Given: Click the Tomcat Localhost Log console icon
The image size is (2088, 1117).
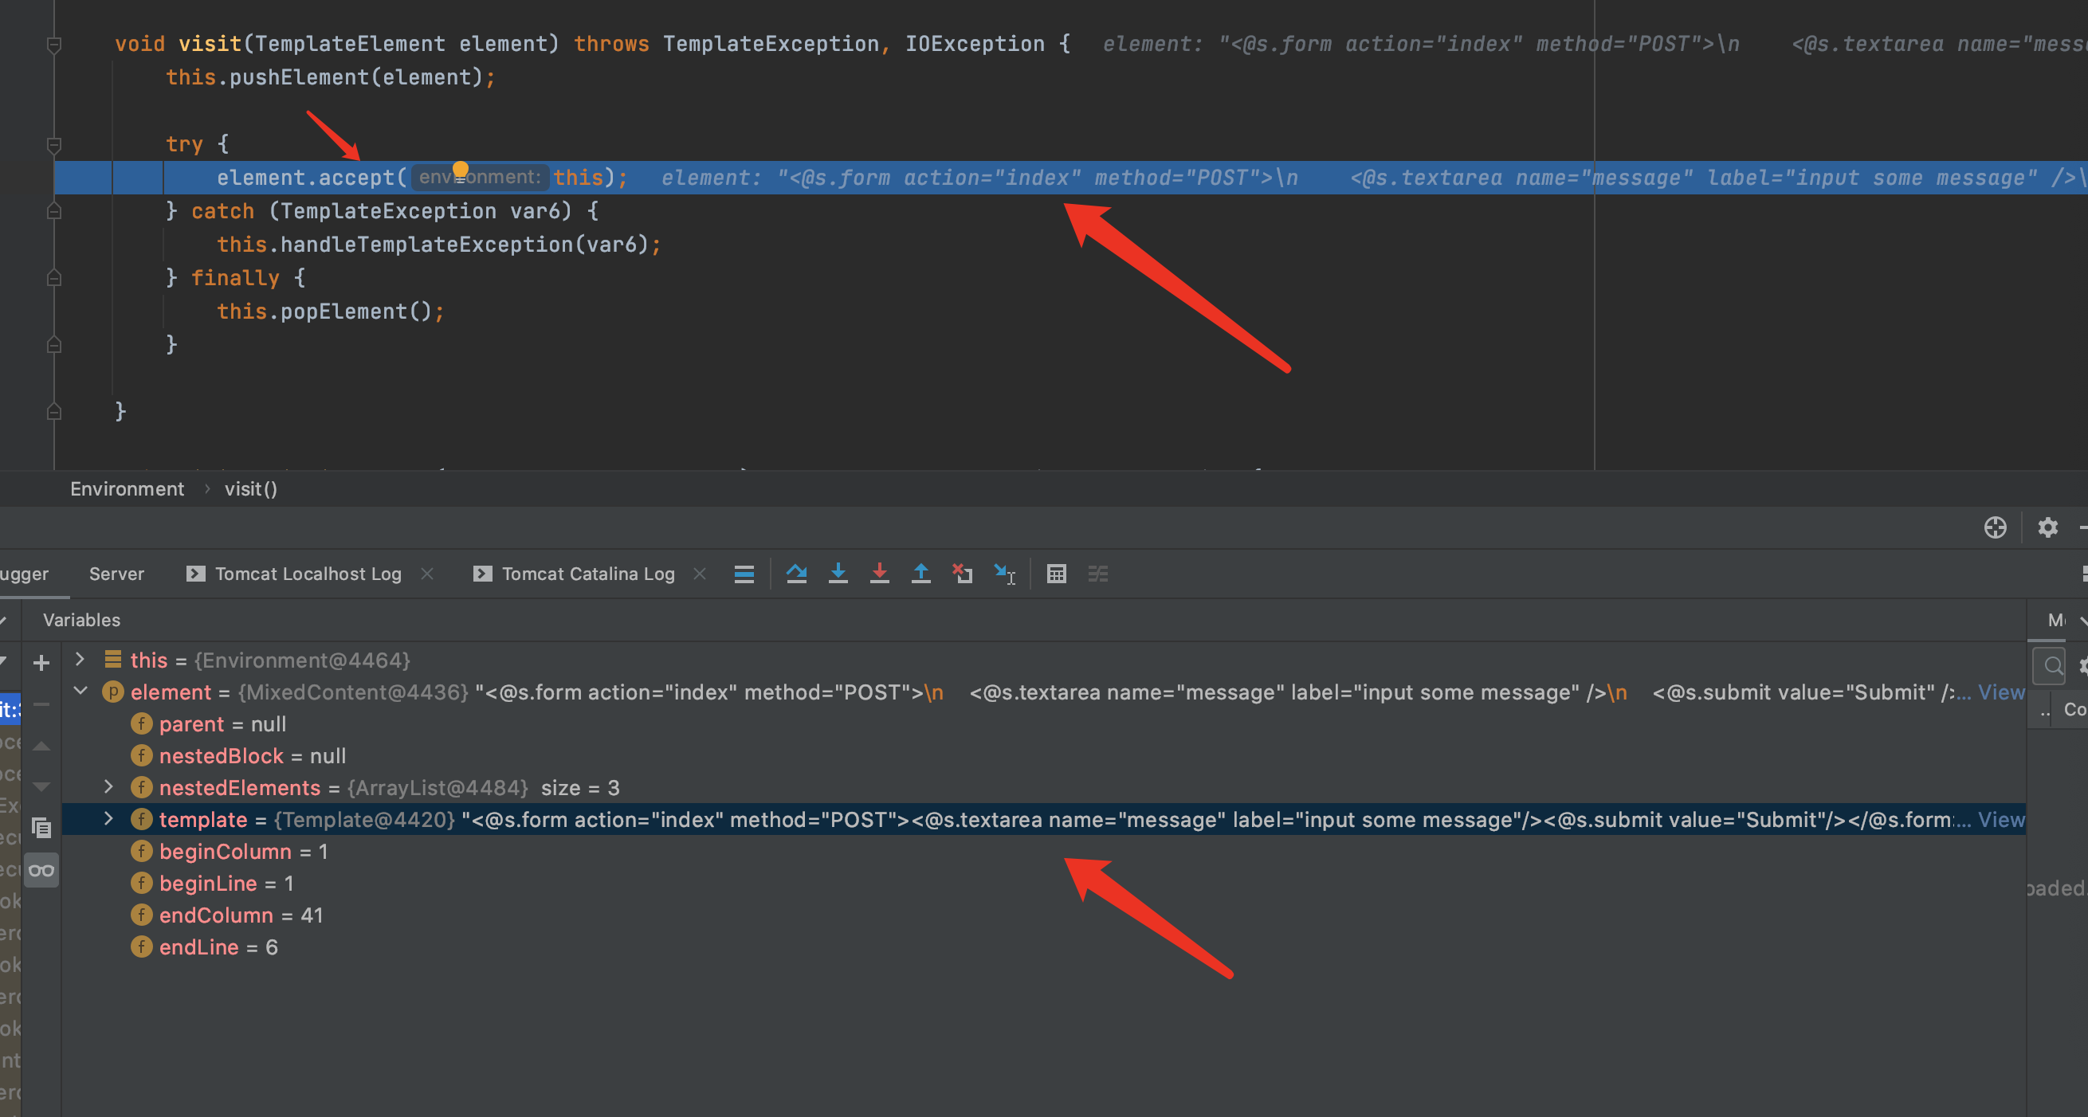Looking at the screenshot, I should tap(195, 574).
